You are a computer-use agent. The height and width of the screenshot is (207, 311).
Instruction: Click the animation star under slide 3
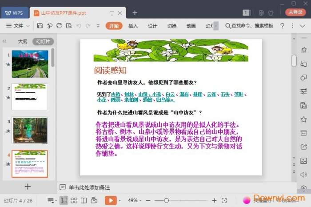click(8, 131)
